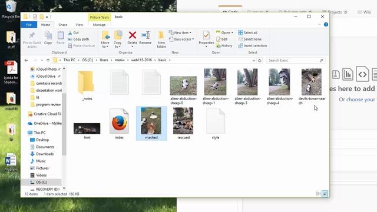Click Select none in the ribbon
The image size is (377, 212).
point(250,39)
